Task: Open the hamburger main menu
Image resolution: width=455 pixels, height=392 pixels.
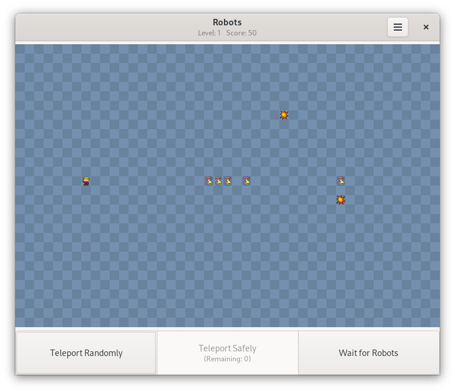Action: (x=398, y=27)
